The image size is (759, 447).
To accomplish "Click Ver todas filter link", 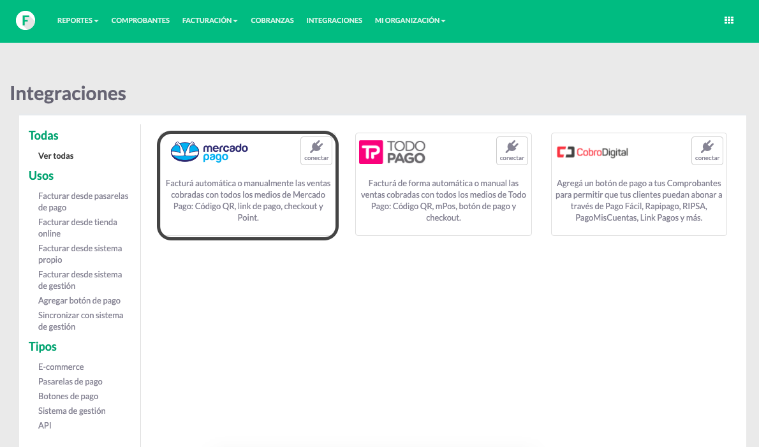I will (56, 156).
